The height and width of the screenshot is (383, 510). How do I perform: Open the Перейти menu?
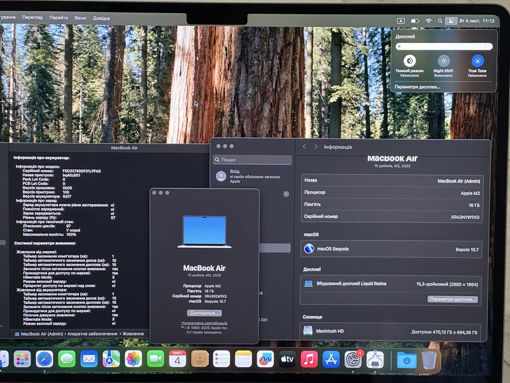[58, 18]
